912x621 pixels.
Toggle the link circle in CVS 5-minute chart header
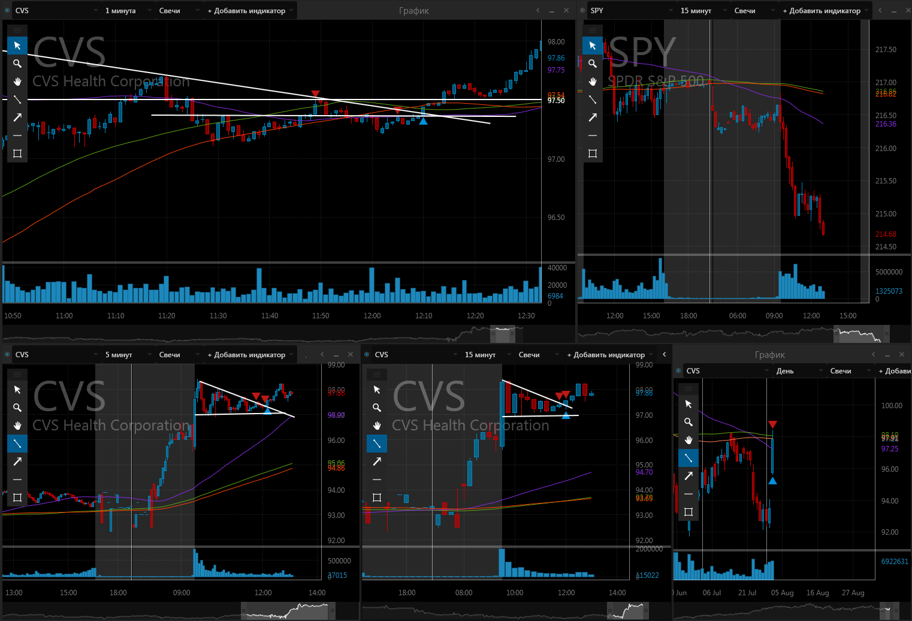click(x=7, y=355)
